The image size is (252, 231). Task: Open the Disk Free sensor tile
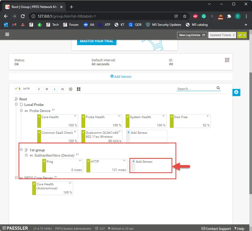[x=190, y=121]
